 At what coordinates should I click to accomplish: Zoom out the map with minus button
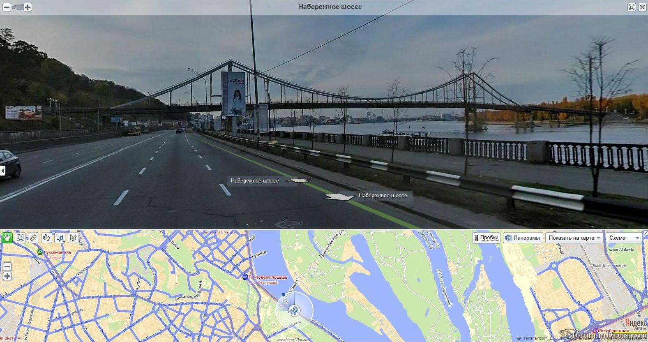pyautogui.click(x=7, y=267)
